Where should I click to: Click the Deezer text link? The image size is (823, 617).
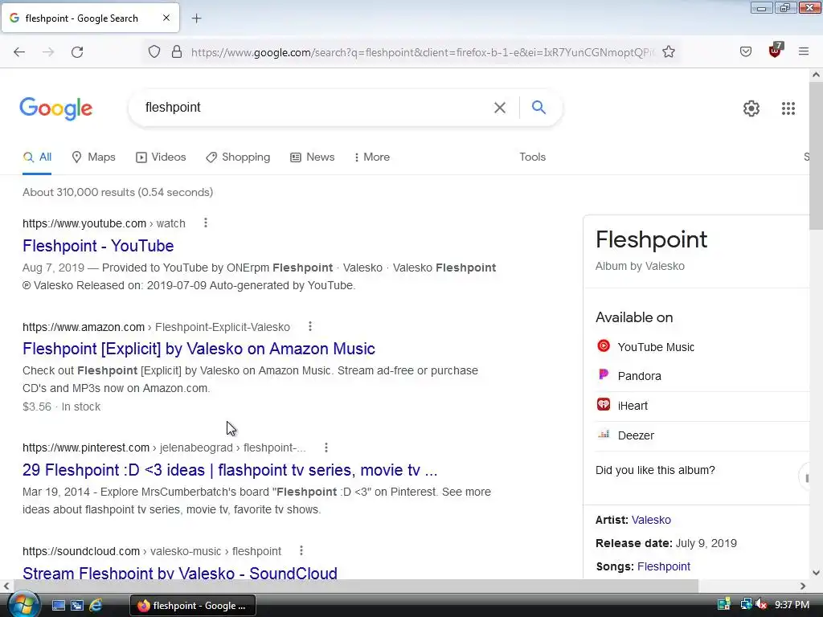636,435
